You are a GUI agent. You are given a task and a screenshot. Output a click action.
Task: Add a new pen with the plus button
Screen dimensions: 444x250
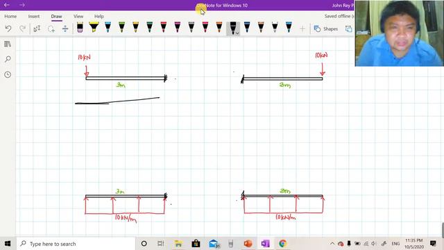(x=302, y=28)
